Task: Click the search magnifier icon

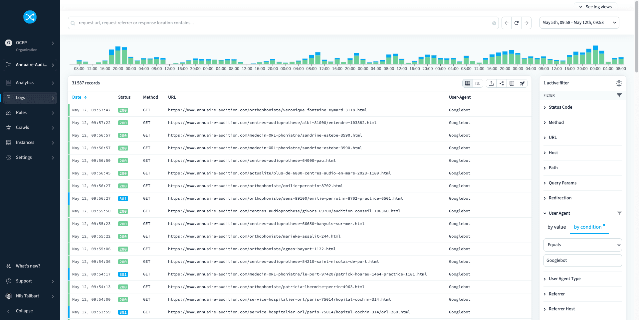Action: [x=73, y=23]
